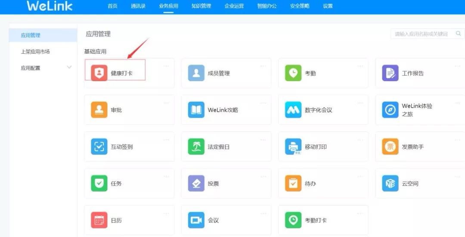Switch to the 企业运营 tab

[x=234, y=6]
